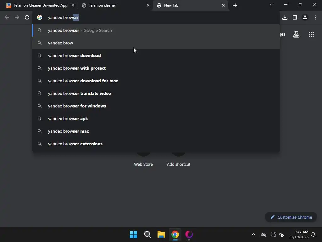The image size is (322, 242).
Task: Open a new tab with plus button
Action: tap(235, 5)
